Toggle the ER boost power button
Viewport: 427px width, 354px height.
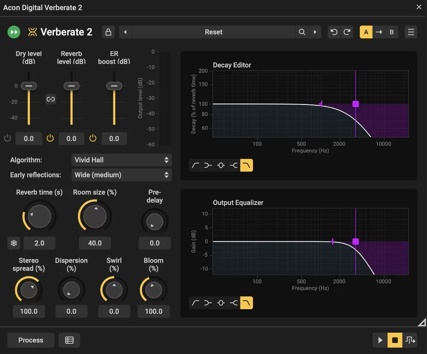93,138
